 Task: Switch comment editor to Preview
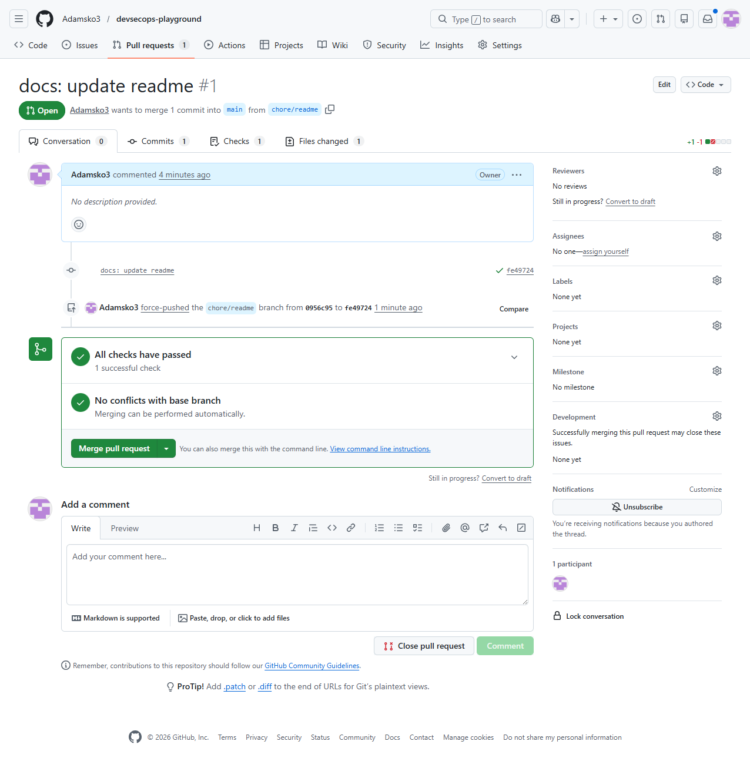pos(125,528)
